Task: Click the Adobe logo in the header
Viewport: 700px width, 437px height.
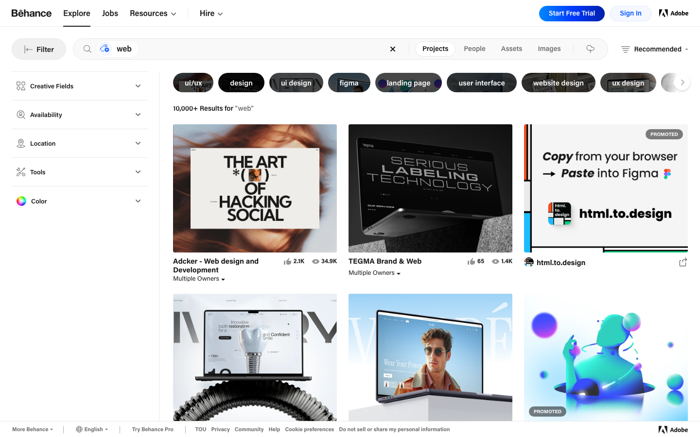Action: point(674,13)
